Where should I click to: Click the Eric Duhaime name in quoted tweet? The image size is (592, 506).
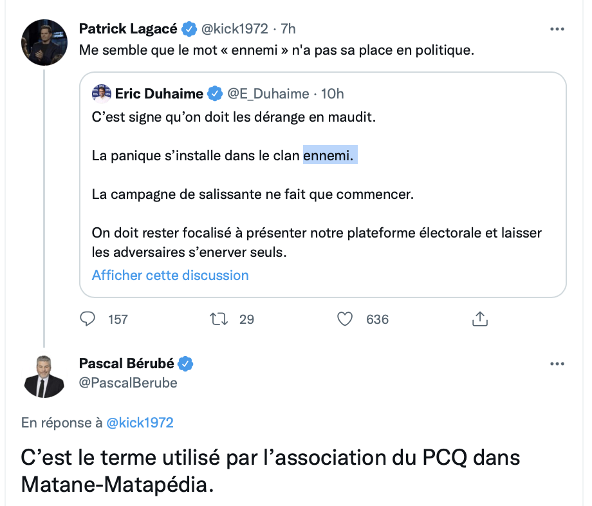[x=159, y=93]
